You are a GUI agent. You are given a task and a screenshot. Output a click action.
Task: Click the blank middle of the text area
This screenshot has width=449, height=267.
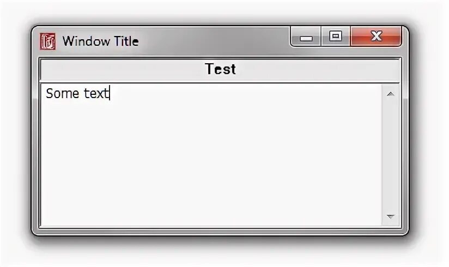tap(211, 155)
